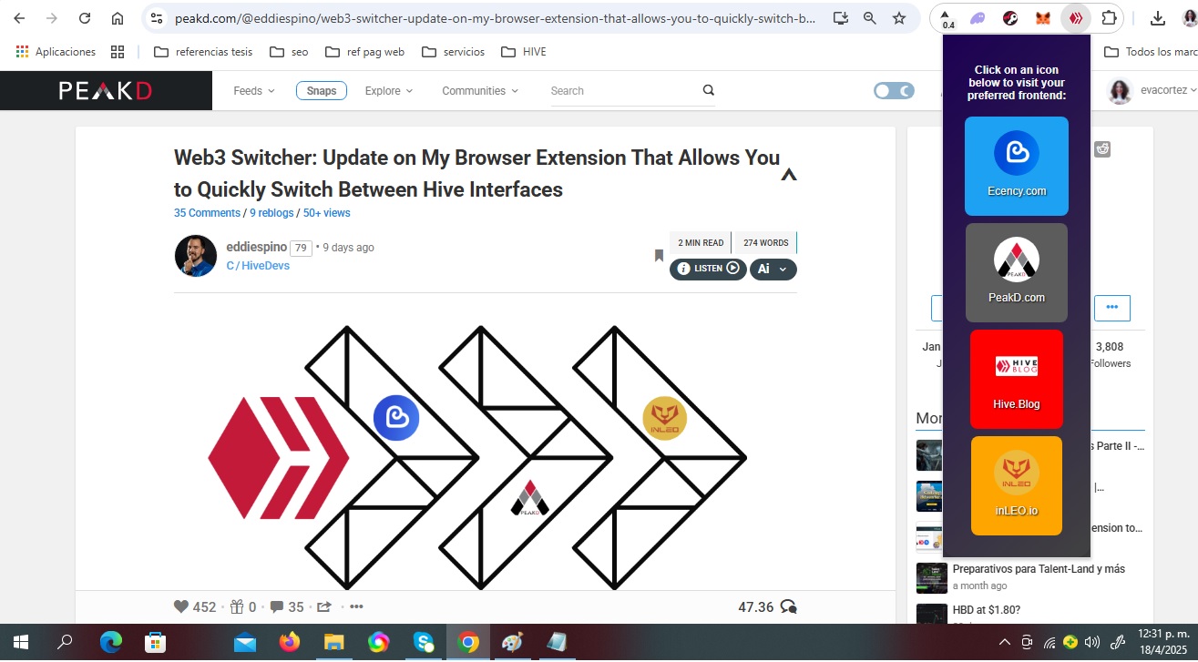Image resolution: width=1198 pixels, height=662 pixels.
Task: Expand the Feeds dropdown
Action: point(254,91)
